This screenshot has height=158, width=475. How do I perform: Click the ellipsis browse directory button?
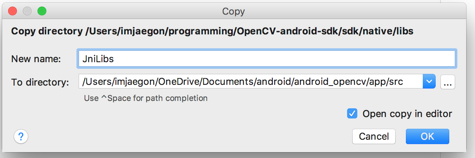coord(448,82)
